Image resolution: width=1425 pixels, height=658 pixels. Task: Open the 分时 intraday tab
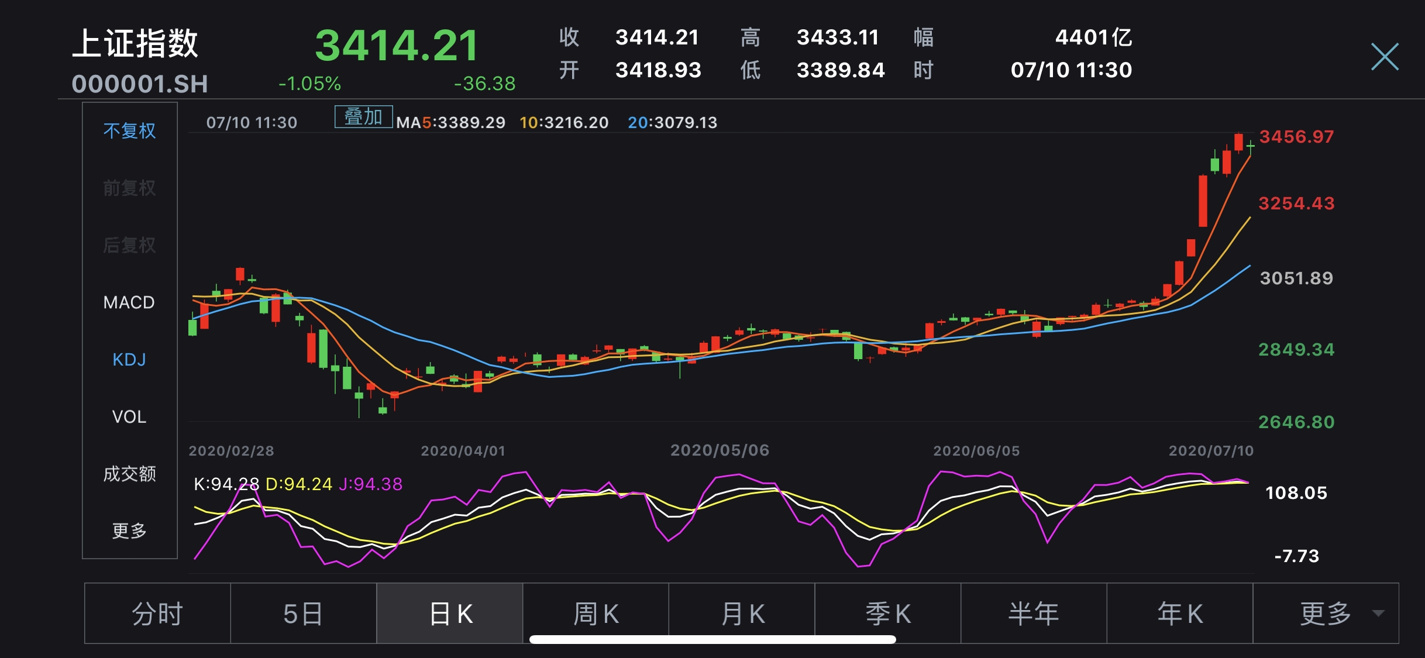[x=157, y=614]
